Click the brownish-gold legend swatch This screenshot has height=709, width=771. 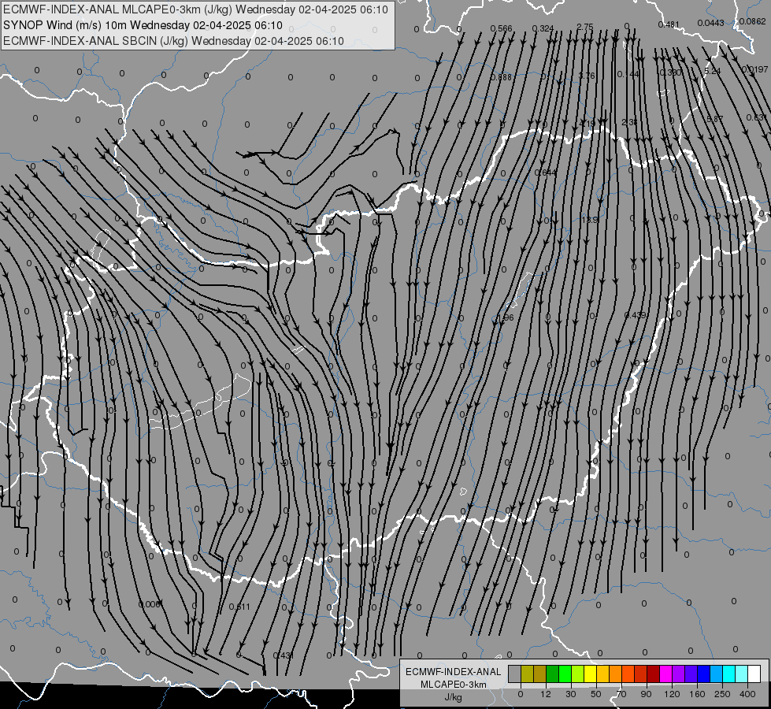[540, 674]
